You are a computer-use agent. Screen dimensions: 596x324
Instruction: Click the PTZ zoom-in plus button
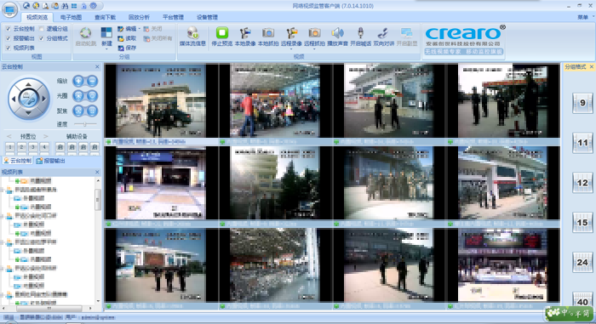[78, 81]
